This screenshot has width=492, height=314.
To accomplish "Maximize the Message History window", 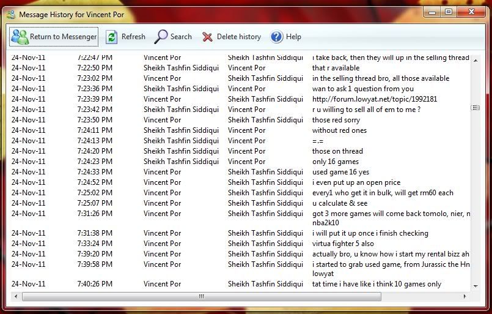I will 449,12.
